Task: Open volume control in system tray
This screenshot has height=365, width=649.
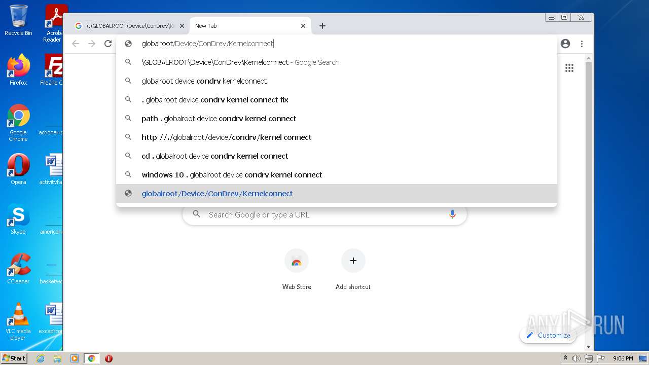Action: [x=576, y=358]
